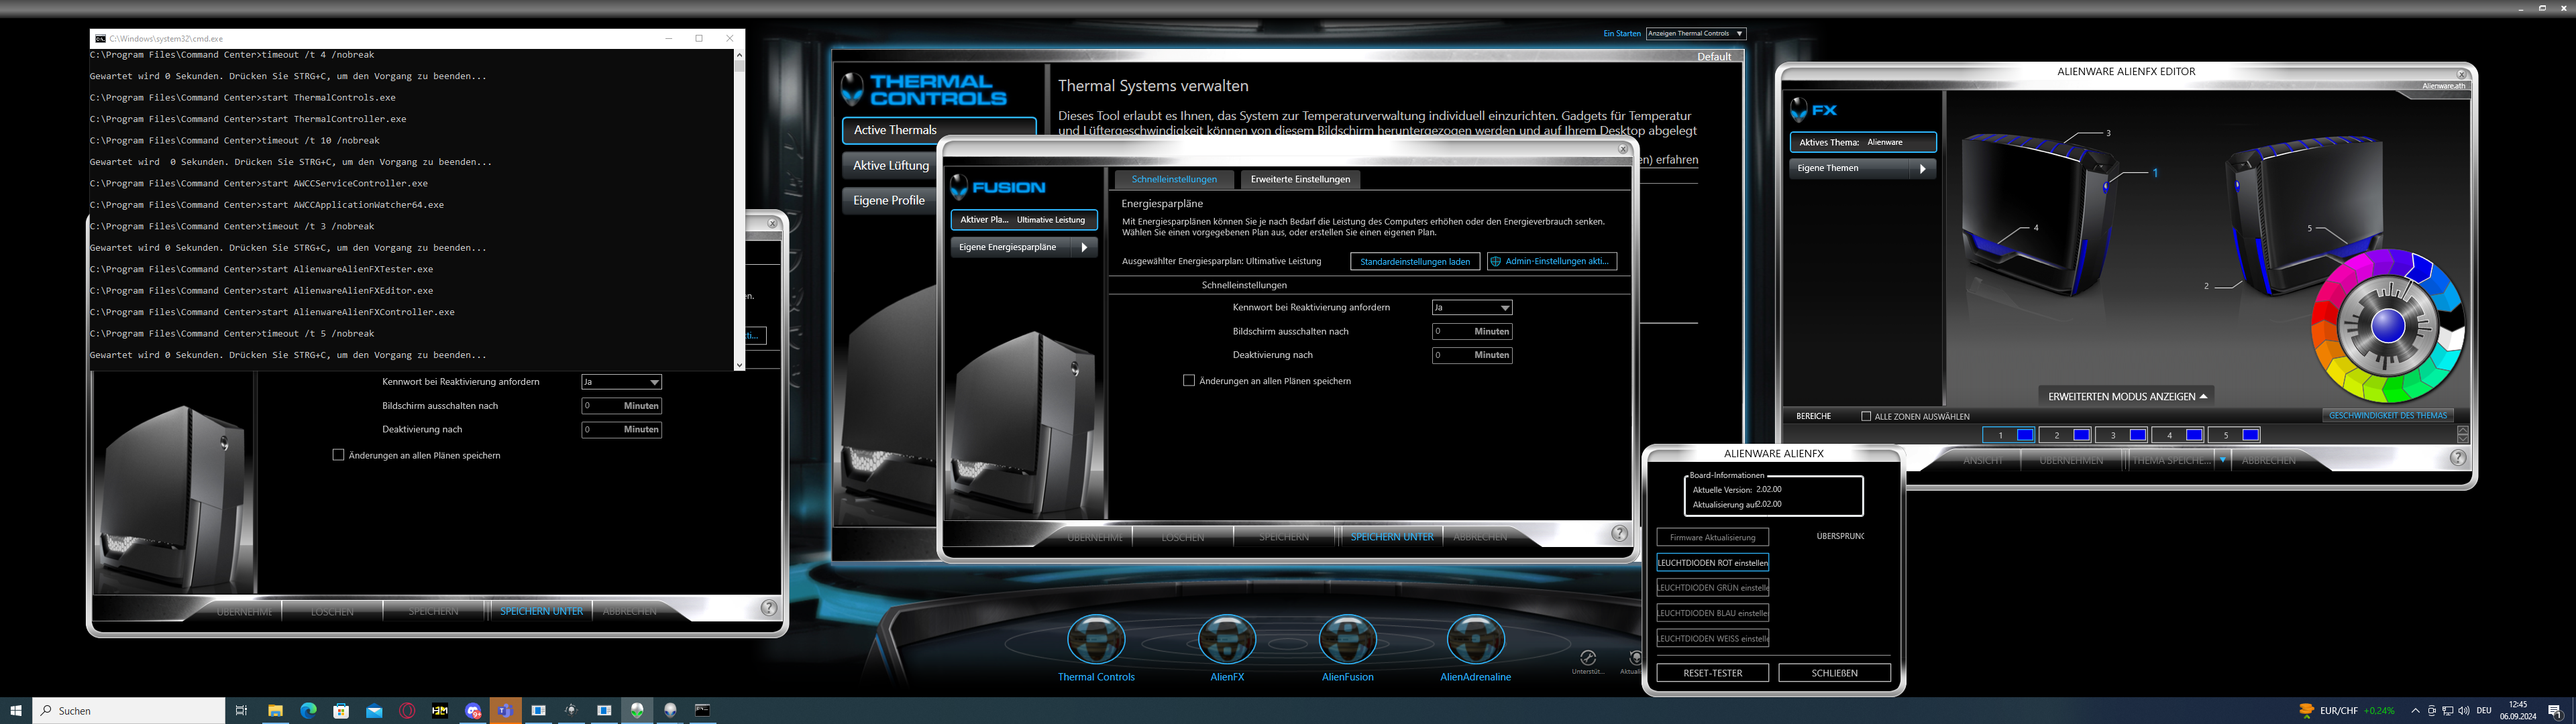Tick the Alle Zonen auswählen checkbox
The image size is (2576, 724).
[1866, 416]
